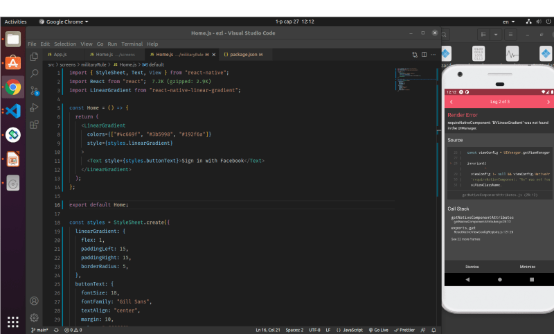The width and height of the screenshot is (554, 334).
Task: Open Visual Studio Code from the dock
Action: point(13,111)
